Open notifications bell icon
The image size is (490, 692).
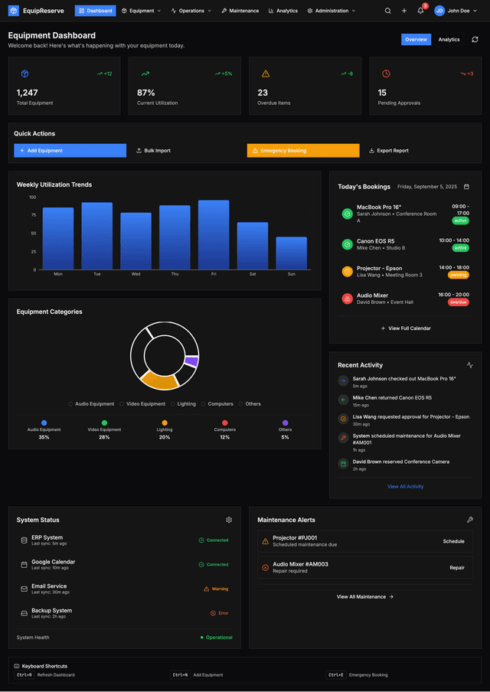pos(420,11)
